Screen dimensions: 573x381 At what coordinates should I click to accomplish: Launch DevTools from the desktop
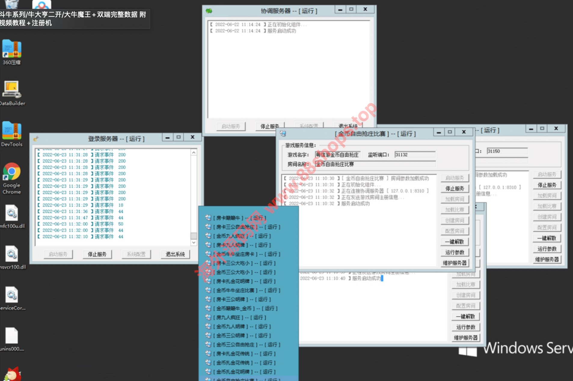coord(12,131)
